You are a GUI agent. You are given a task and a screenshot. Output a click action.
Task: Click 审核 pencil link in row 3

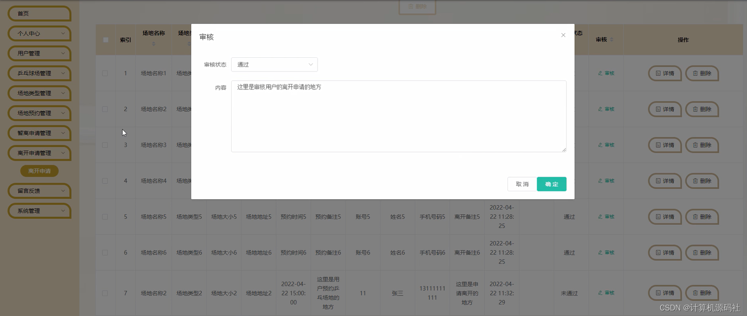(606, 145)
